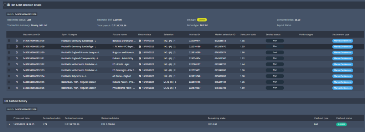This screenshot has width=365, height=132.
Task: Click history icon for selection ending 832131
Action: point(17,58)
